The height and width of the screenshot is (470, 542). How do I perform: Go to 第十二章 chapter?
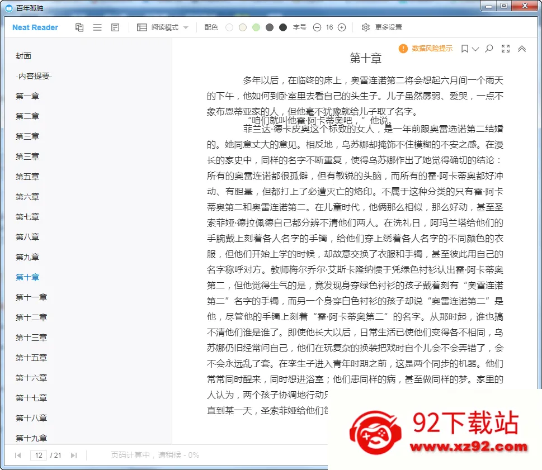[31, 317]
